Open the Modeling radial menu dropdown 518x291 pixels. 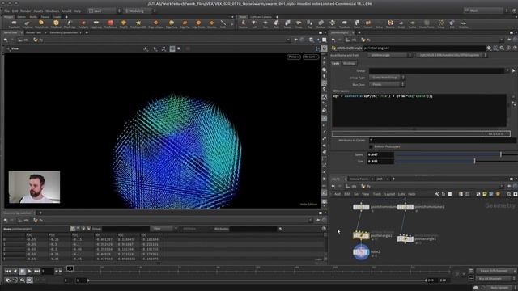point(140,11)
